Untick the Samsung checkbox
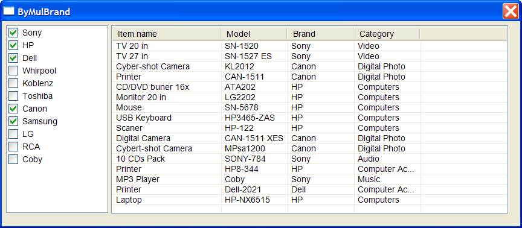The width and height of the screenshot is (522, 228). click(13, 121)
